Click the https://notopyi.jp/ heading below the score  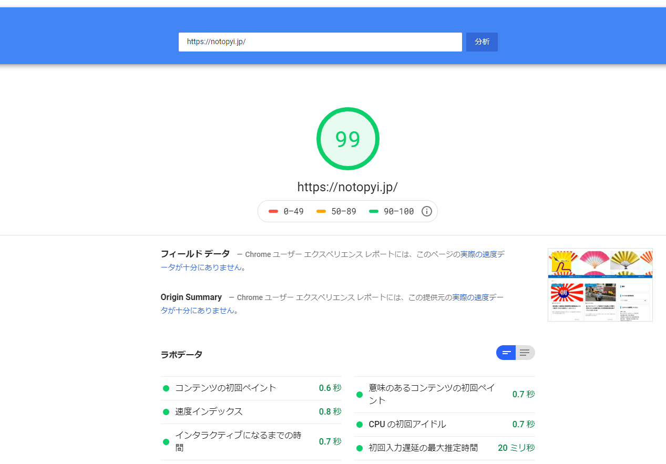pos(347,187)
